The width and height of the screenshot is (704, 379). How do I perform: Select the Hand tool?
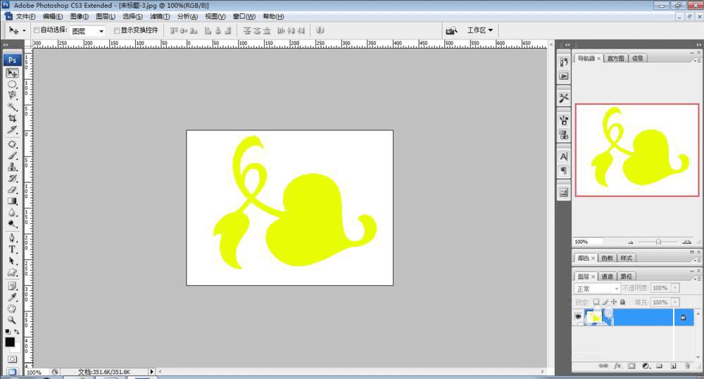(x=12, y=309)
